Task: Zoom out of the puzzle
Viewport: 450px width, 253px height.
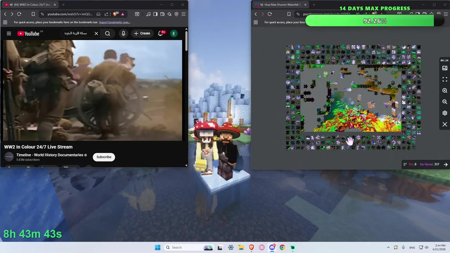Action: (x=445, y=102)
